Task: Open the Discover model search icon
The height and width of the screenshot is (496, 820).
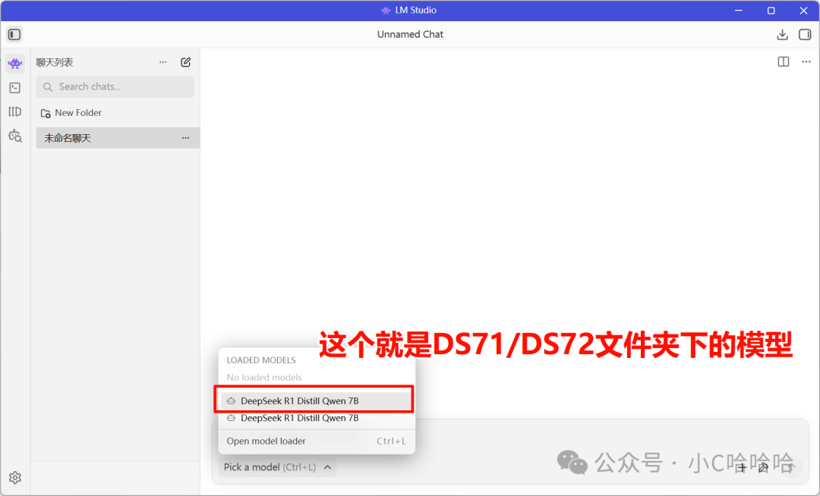Action: tap(15, 136)
